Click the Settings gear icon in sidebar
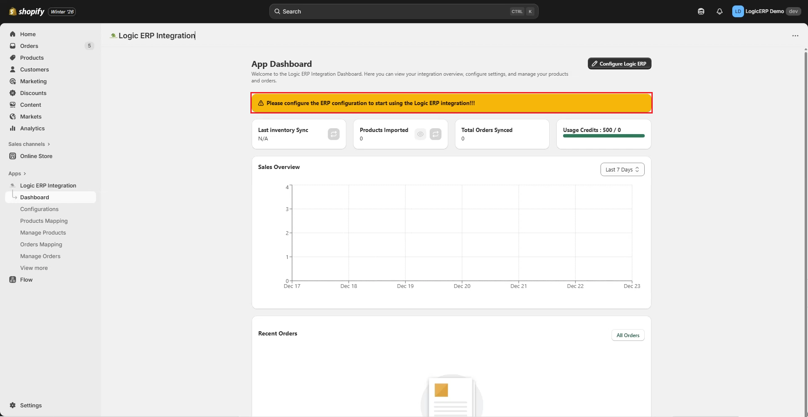Image resolution: width=808 pixels, height=417 pixels. pos(13,405)
